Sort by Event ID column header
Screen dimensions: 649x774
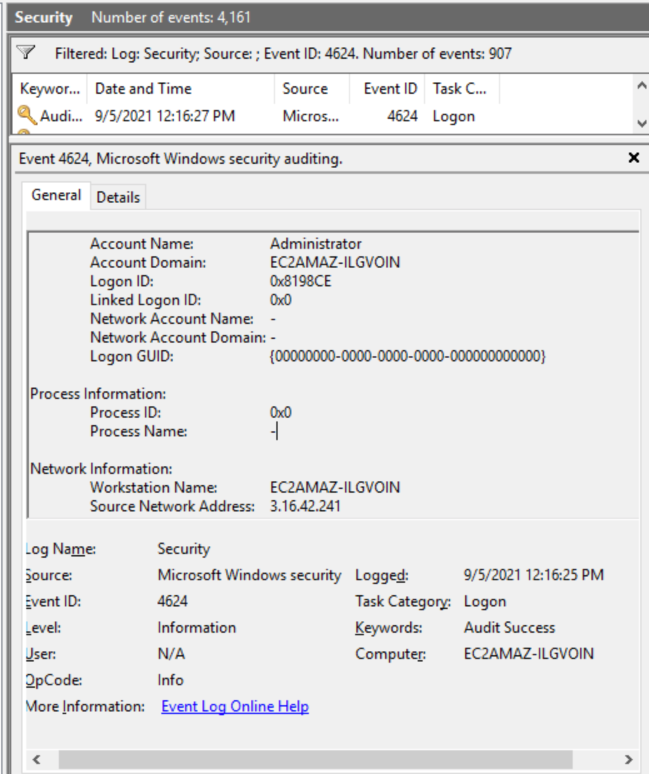pyautogui.click(x=386, y=89)
